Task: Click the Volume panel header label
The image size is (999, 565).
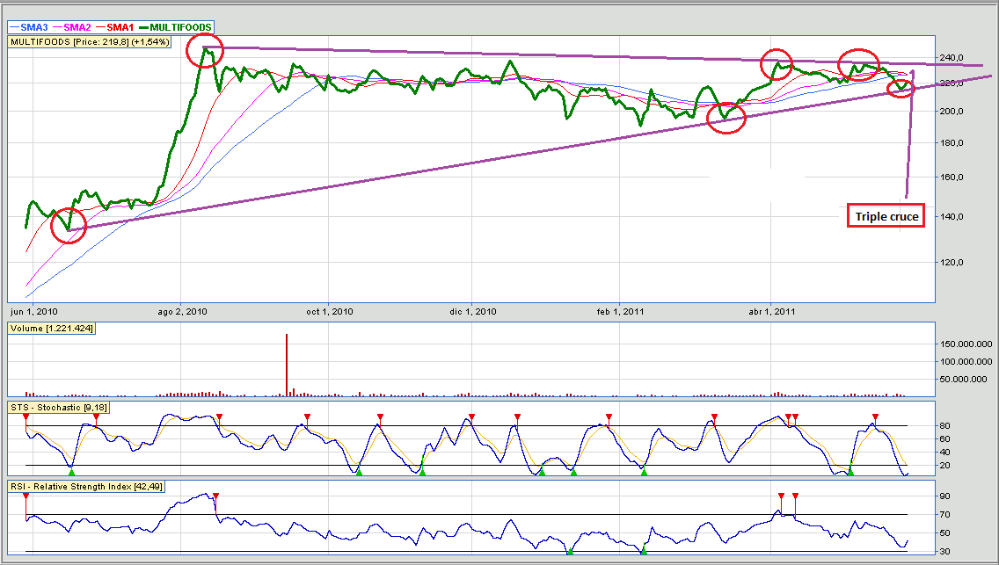Action: pos(51,328)
